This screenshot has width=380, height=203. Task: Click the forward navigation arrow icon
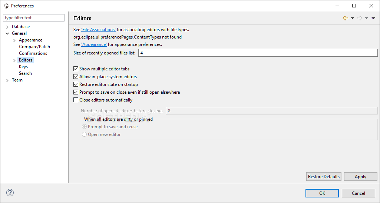coord(360,18)
